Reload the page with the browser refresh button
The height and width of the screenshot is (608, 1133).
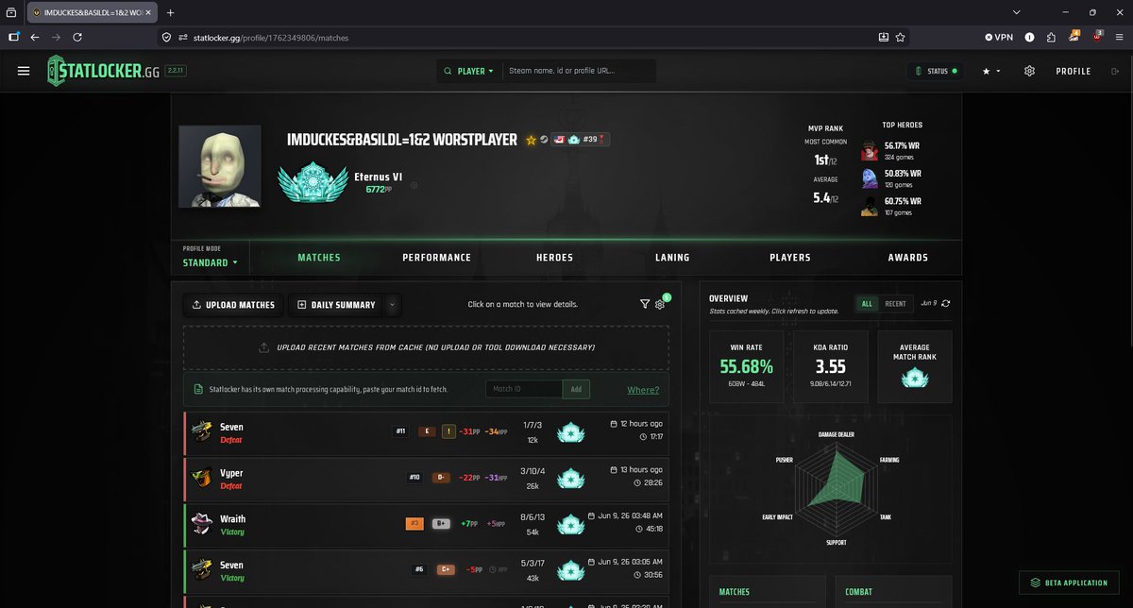coord(77,38)
